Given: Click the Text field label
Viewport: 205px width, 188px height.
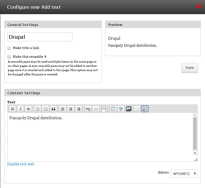Looking at the screenshot, I should 11,102.
